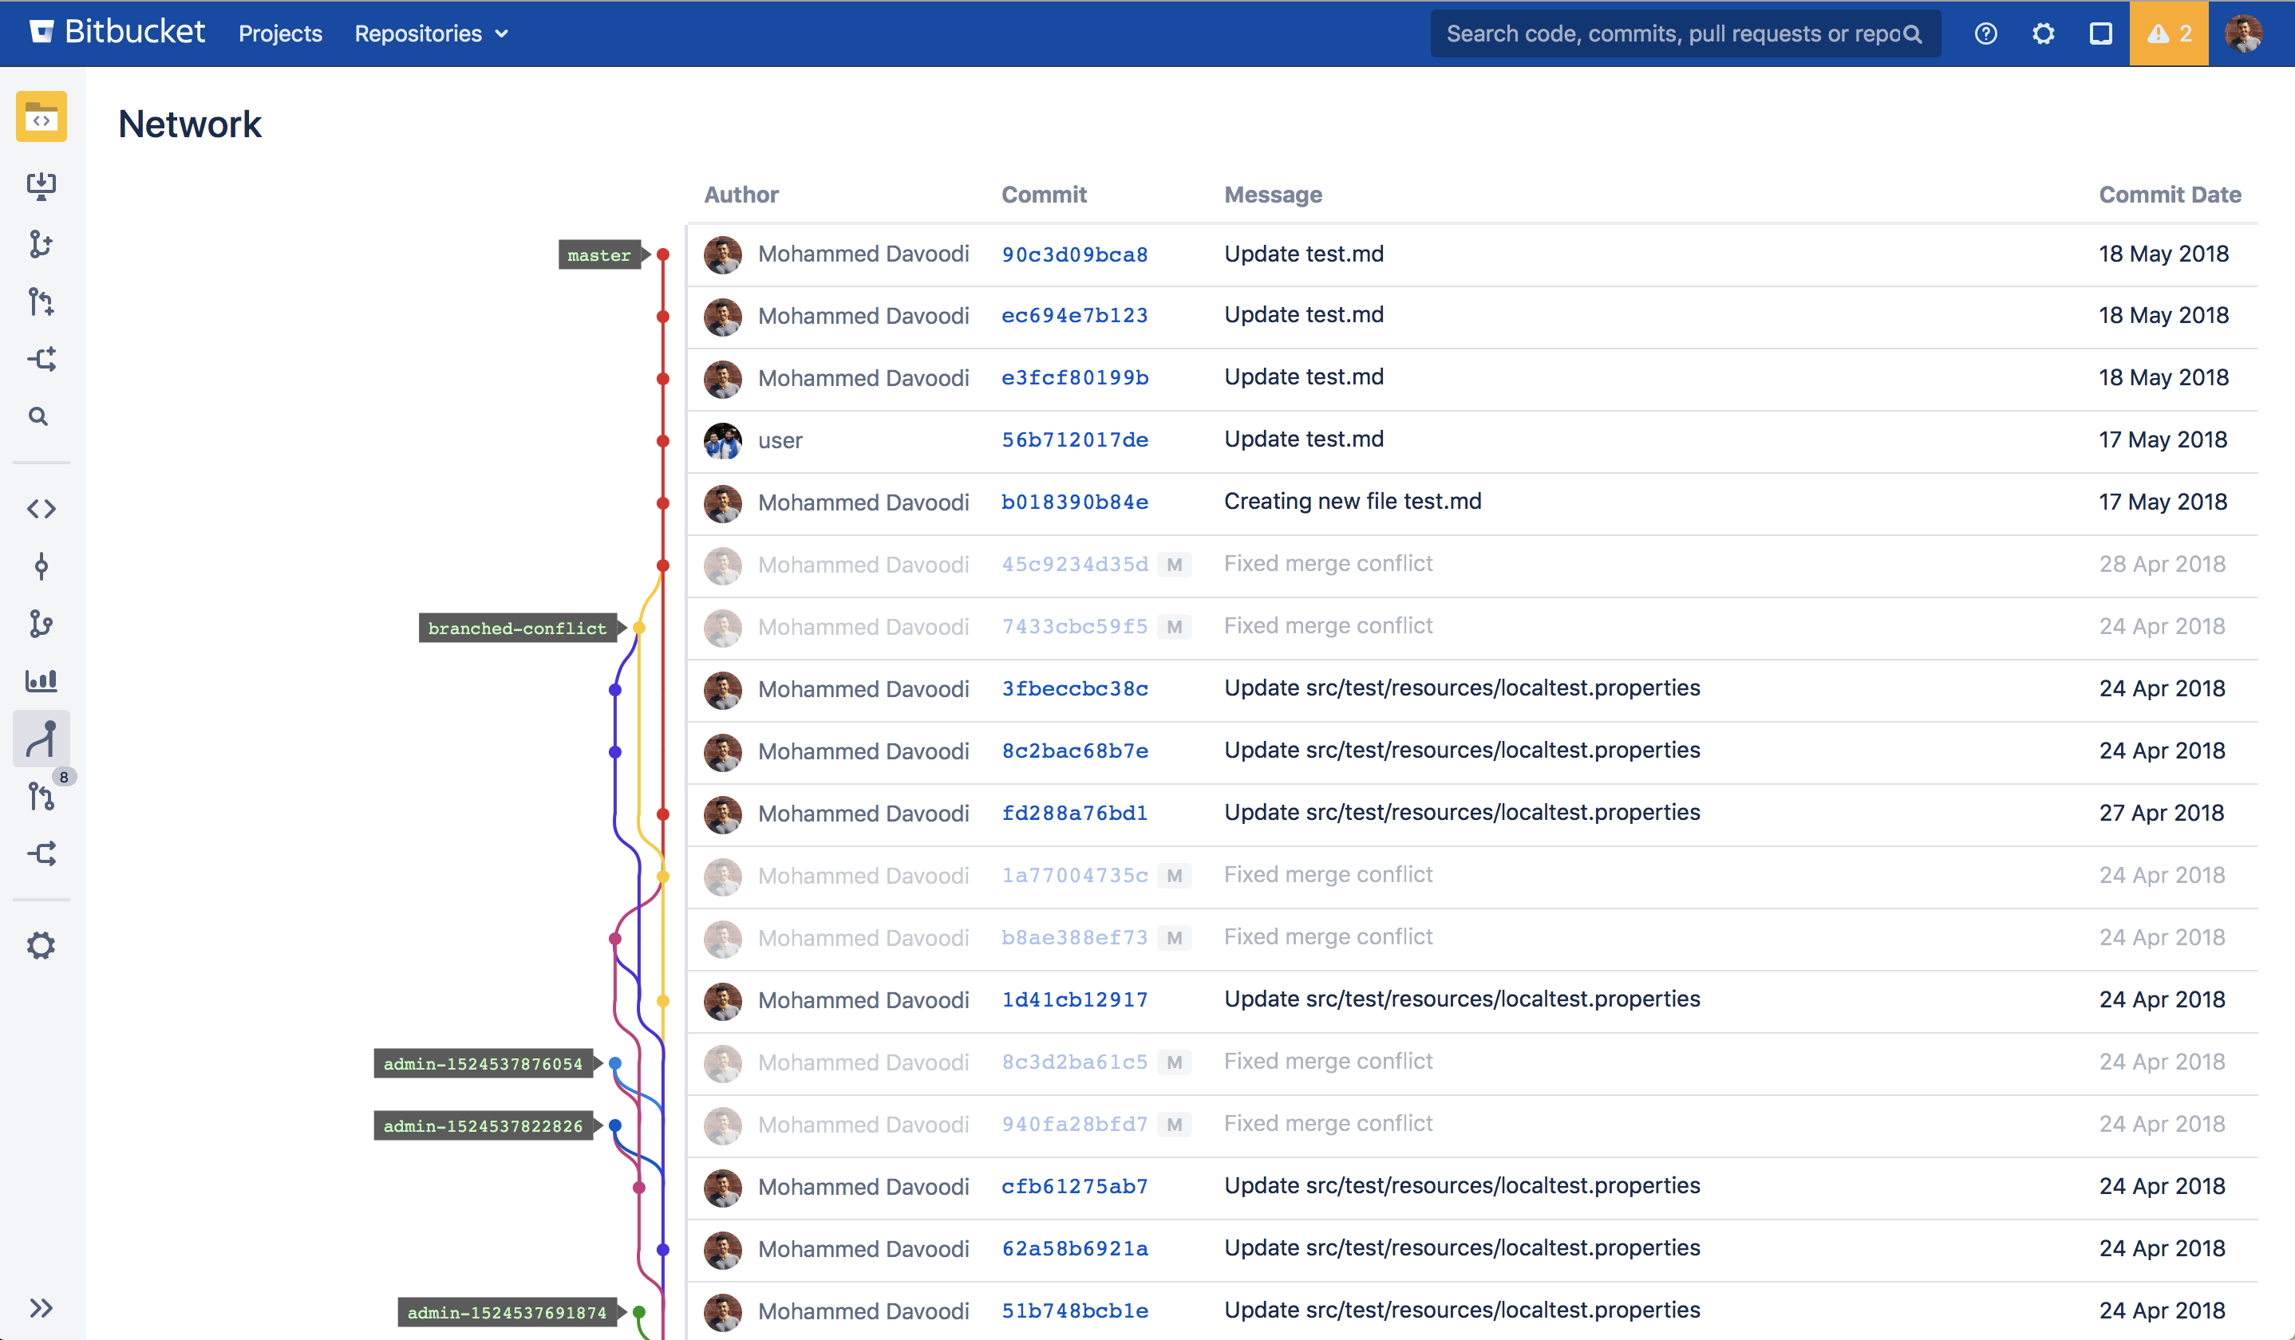Open the user profile avatar menu
Image resolution: width=2295 pixels, height=1340 pixels.
tap(2243, 33)
